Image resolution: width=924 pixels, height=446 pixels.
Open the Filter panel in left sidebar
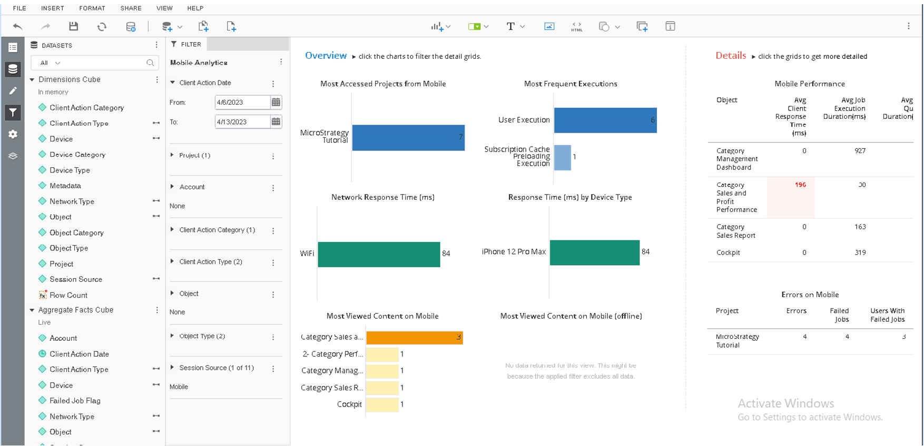click(x=13, y=113)
